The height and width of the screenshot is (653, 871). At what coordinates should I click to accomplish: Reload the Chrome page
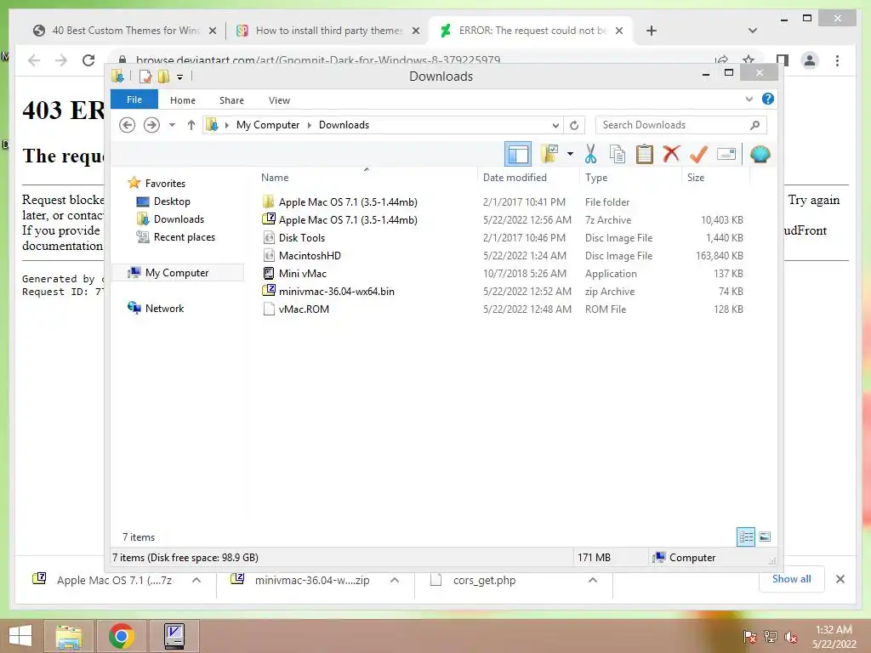pos(88,60)
